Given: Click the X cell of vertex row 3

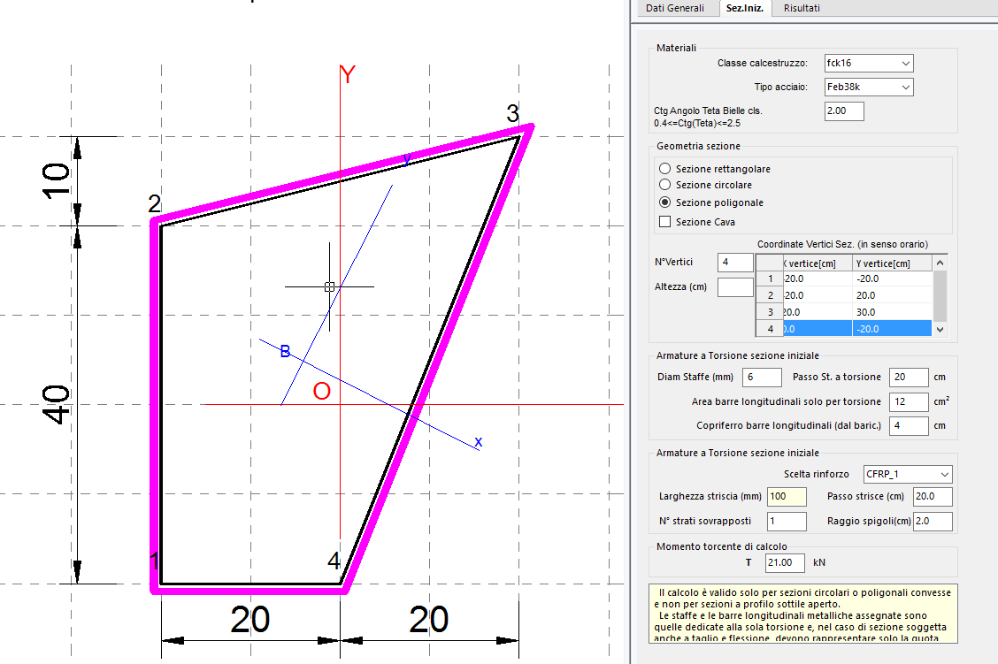Looking at the screenshot, I should [818, 312].
